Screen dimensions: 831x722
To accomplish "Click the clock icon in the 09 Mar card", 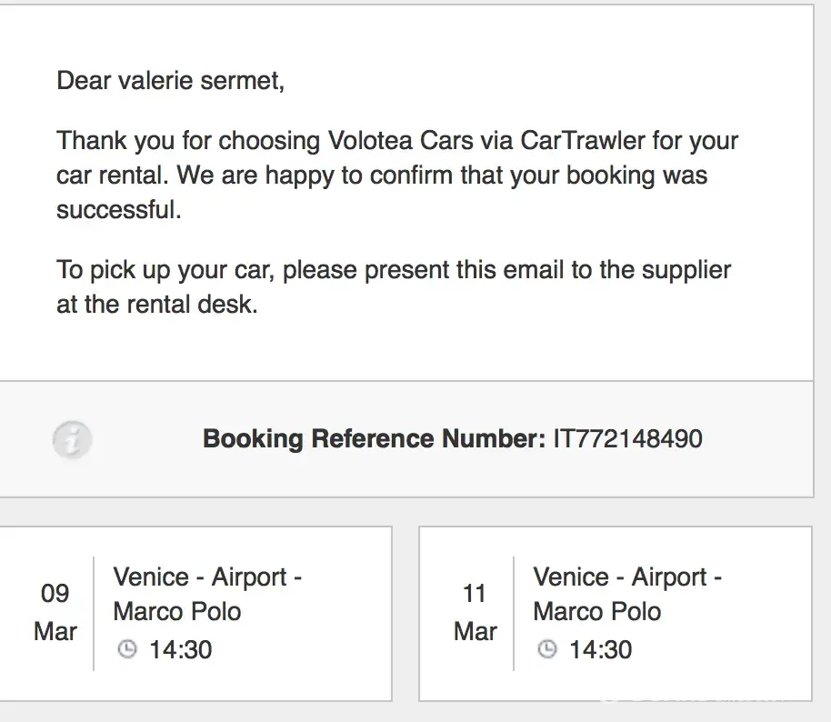I will tap(128, 649).
